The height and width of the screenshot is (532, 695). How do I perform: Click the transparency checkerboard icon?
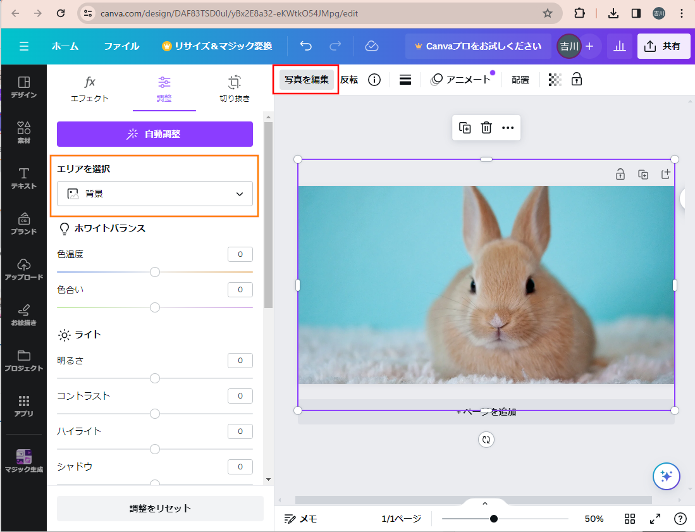point(555,80)
